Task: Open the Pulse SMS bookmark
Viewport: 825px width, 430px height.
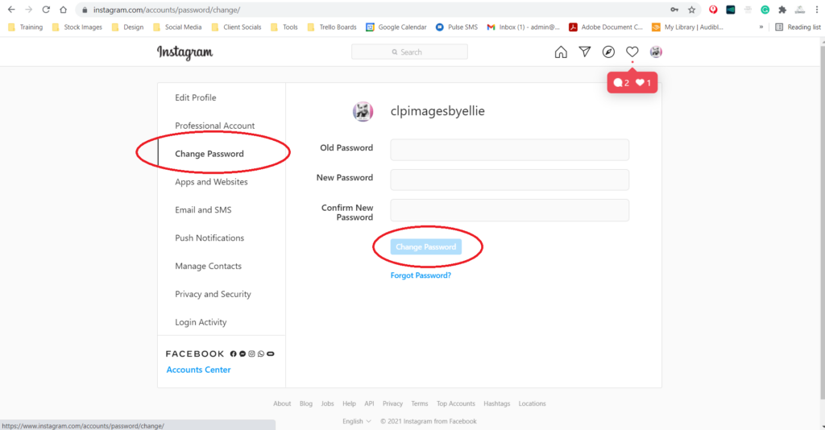Action: tap(456, 27)
